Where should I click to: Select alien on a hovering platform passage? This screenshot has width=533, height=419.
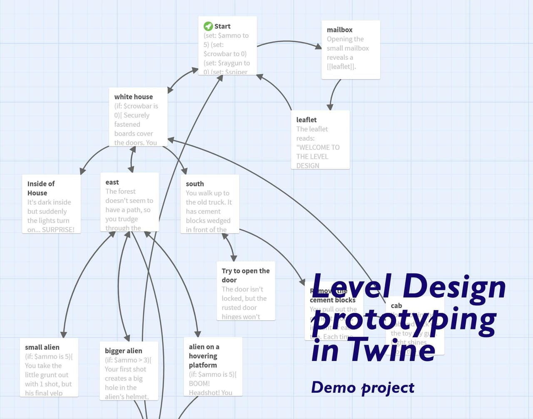(x=213, y=367)
